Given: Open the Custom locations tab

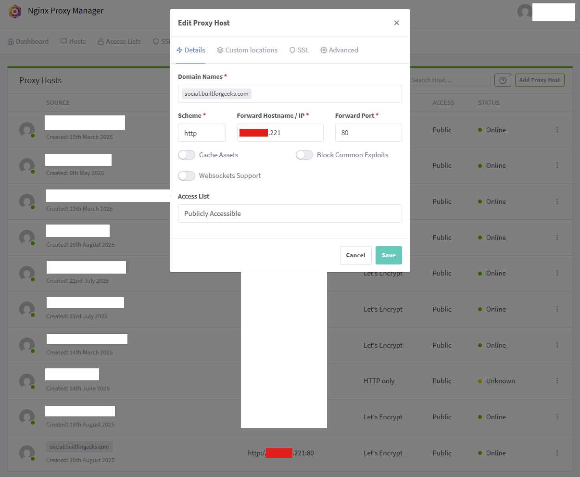Looking at the screenshot, I should 247,50.
